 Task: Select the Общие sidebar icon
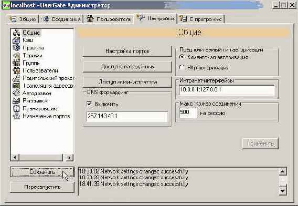[16, 33]
